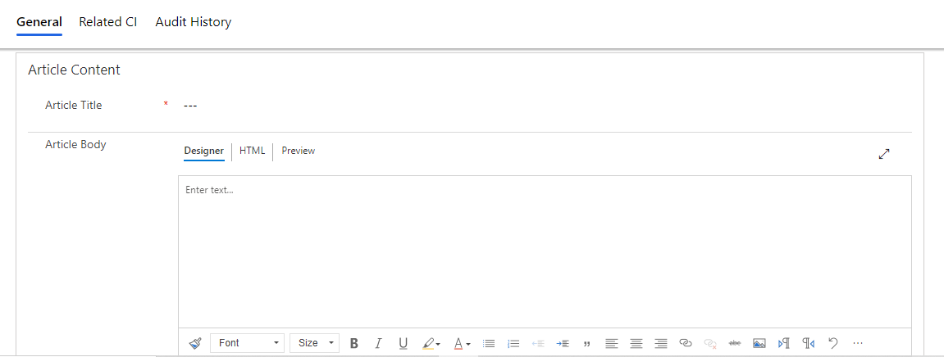Align text right
944x357 pixels.
661,343
